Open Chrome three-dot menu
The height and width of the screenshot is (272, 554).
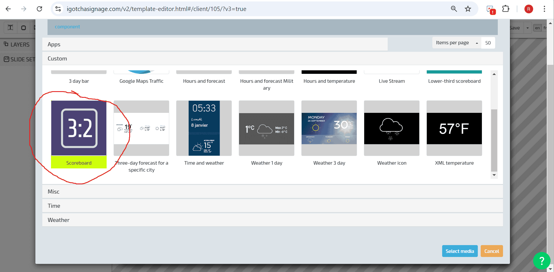click(544, 9)
